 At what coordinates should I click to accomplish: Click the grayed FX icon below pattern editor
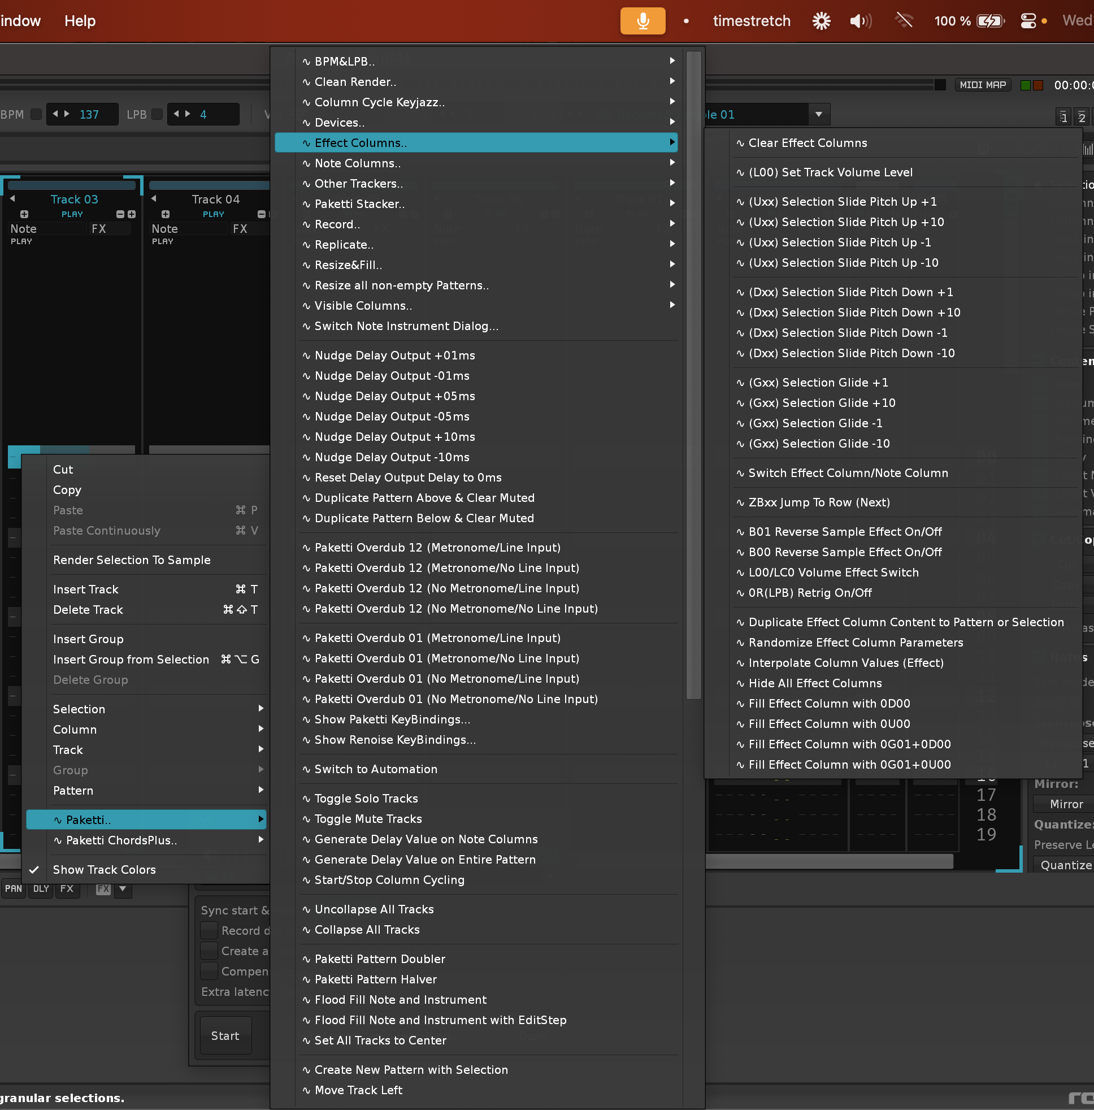[103, 889]
